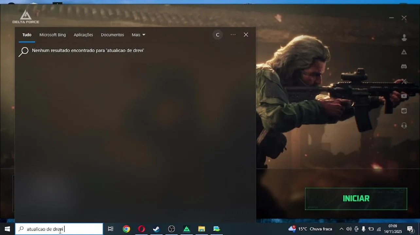This screenshot has height=235, width=420.
Task: Open the weather widget showing 15°C Chuva fraca
Action: click(x=310, y=229)
